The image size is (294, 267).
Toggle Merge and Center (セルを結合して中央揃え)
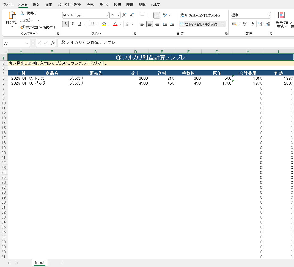200,24
